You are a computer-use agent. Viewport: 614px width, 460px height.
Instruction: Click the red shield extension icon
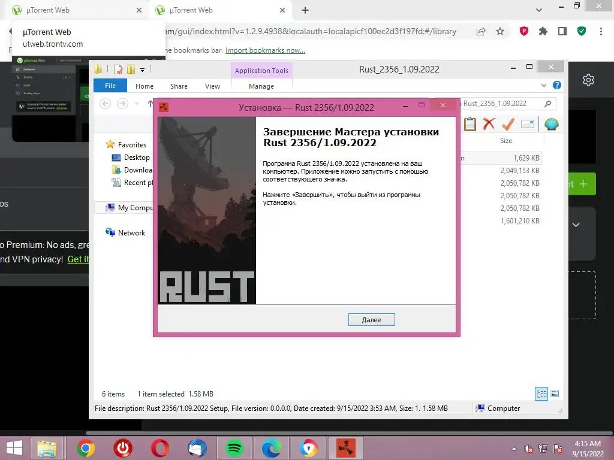click(x=523, y=31)
